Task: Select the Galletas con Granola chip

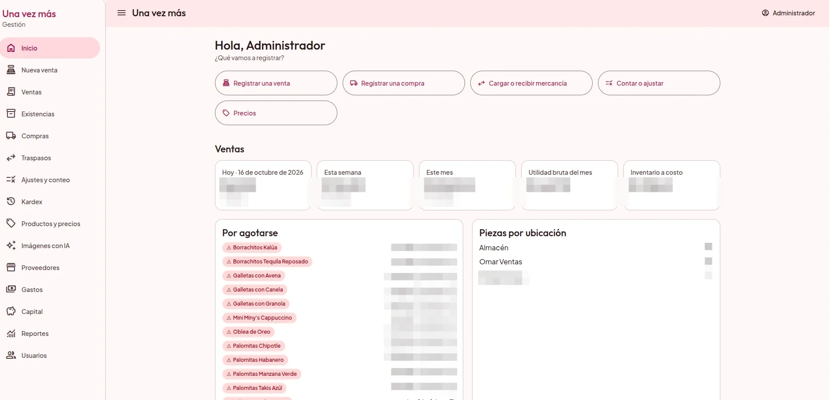Action: (256, 304)
